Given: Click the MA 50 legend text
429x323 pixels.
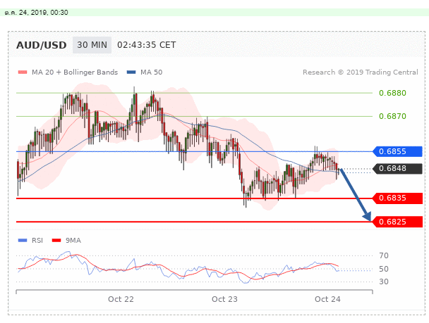Looking at the screenshot, I should point(151,72).
